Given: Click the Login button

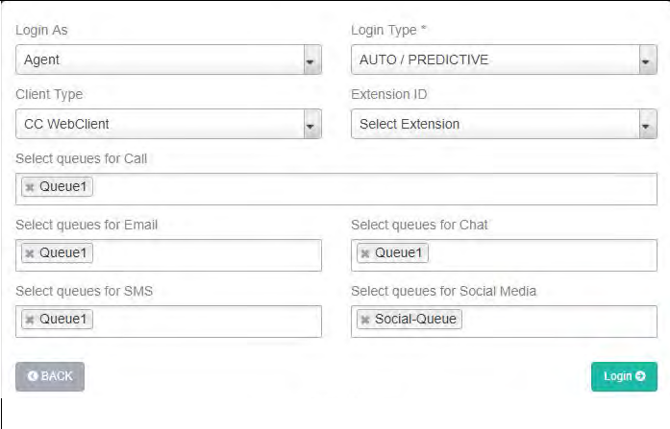Looking at the screenshot, I should pos(623,376).
